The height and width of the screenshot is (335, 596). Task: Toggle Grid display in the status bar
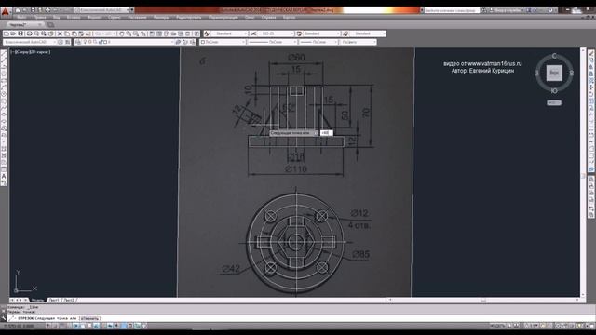pyautogui.click(x=62, y=326)
